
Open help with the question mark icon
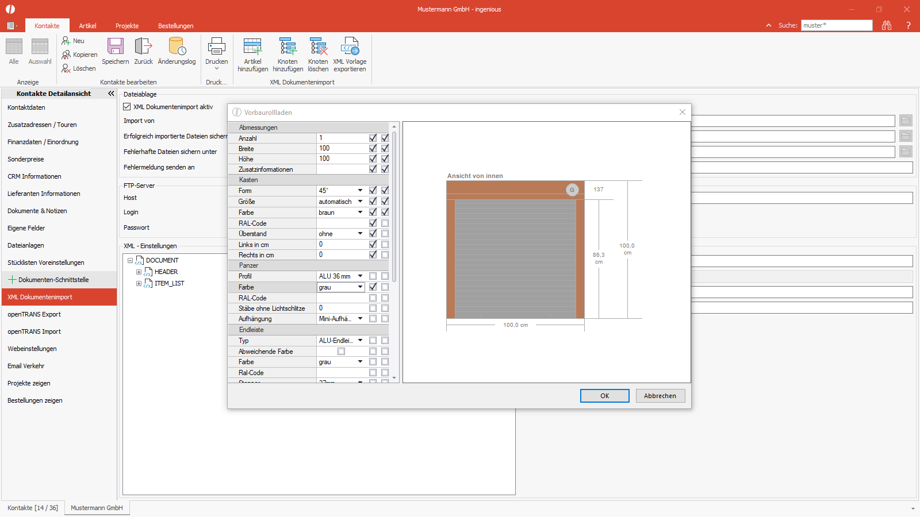pyautogui.click(x=908, y=25)
